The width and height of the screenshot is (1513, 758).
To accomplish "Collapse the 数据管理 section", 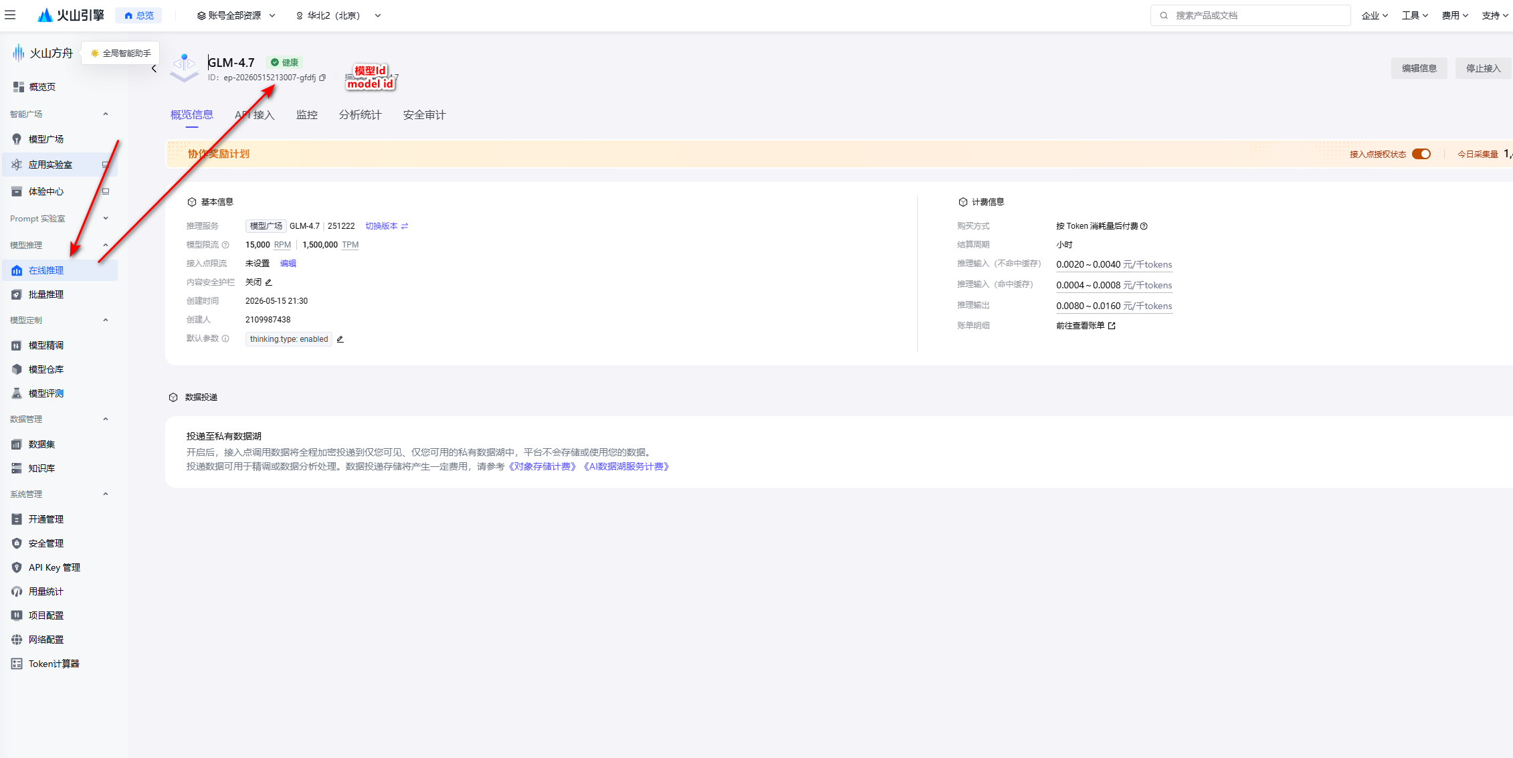I will pyautogui.click(x=105, y=419).
